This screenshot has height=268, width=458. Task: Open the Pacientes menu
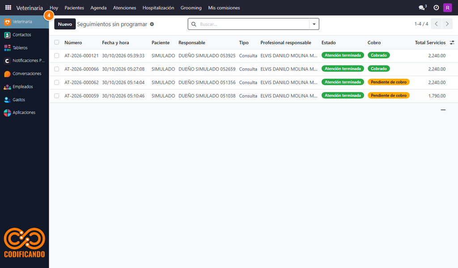[74, 8]
